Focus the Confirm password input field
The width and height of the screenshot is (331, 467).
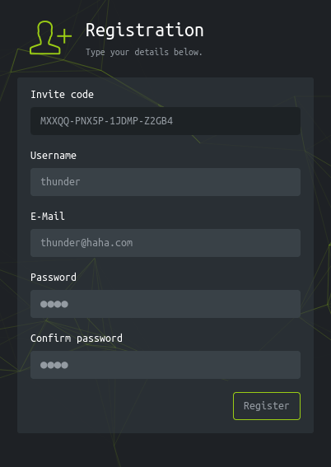pos(165,365)
